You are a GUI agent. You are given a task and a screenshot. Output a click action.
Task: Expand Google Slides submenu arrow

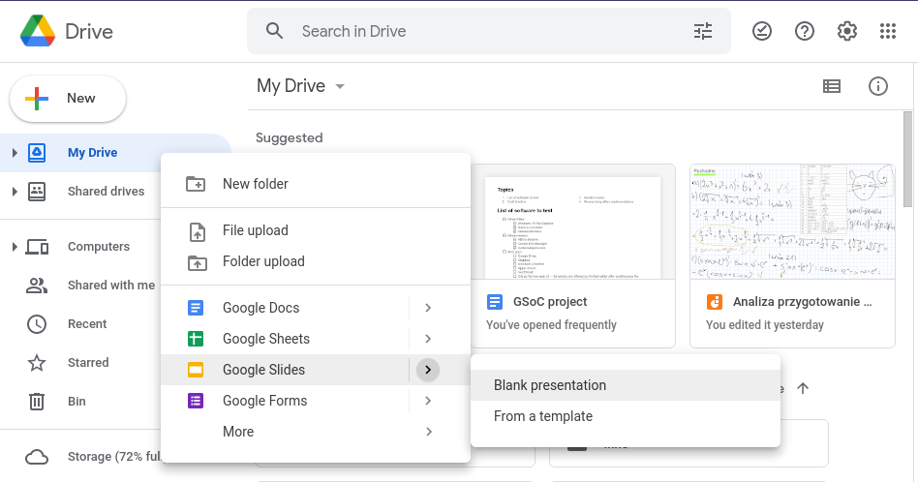(428, 370)
